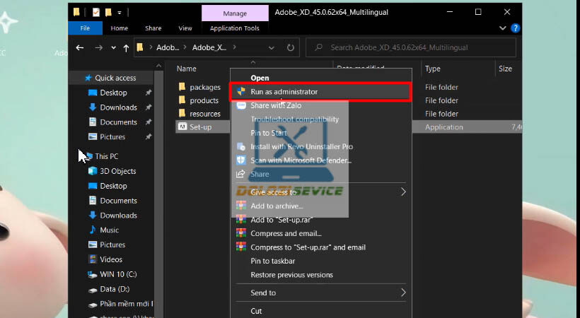
Task: Choose Add to "Set-up.rar"
Action: coord(320,220)
